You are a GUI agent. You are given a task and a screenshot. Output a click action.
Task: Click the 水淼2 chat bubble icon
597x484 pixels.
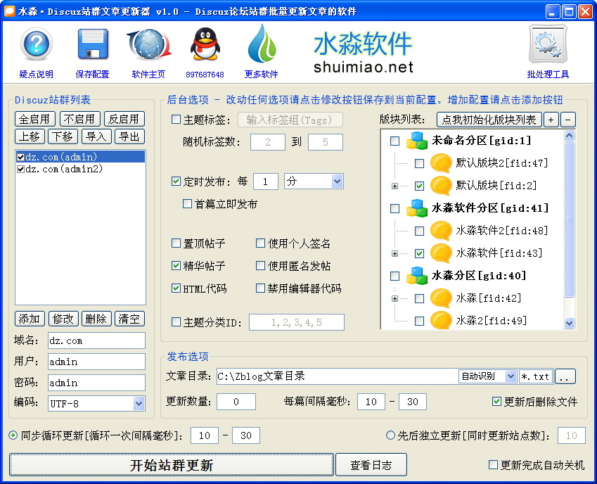click(441, 320)
